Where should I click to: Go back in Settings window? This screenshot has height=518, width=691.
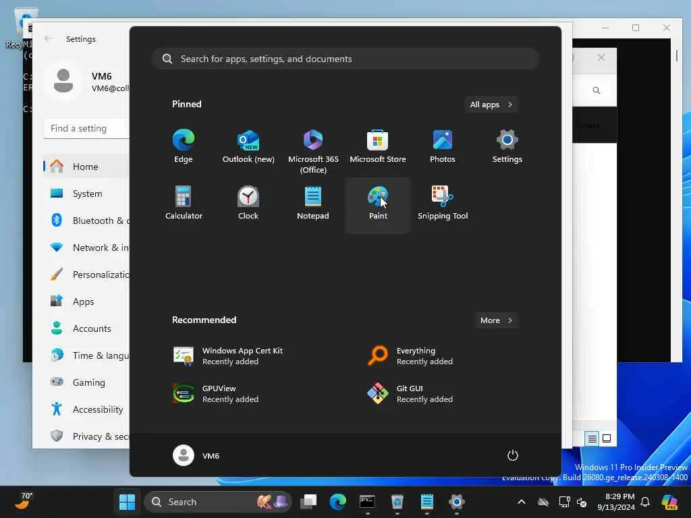(49, 38)
